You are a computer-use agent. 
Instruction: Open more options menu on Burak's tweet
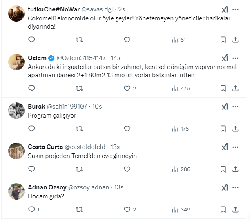click(236, 107)
